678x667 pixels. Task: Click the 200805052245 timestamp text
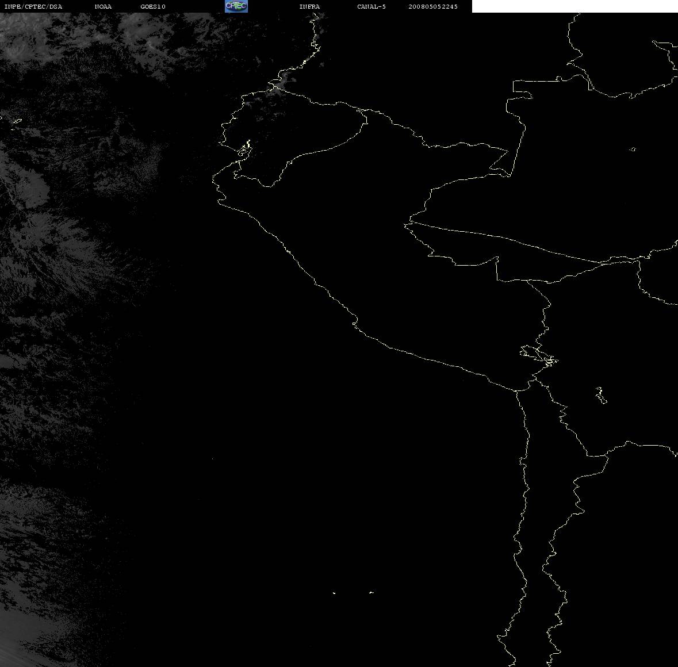(433, 6)
